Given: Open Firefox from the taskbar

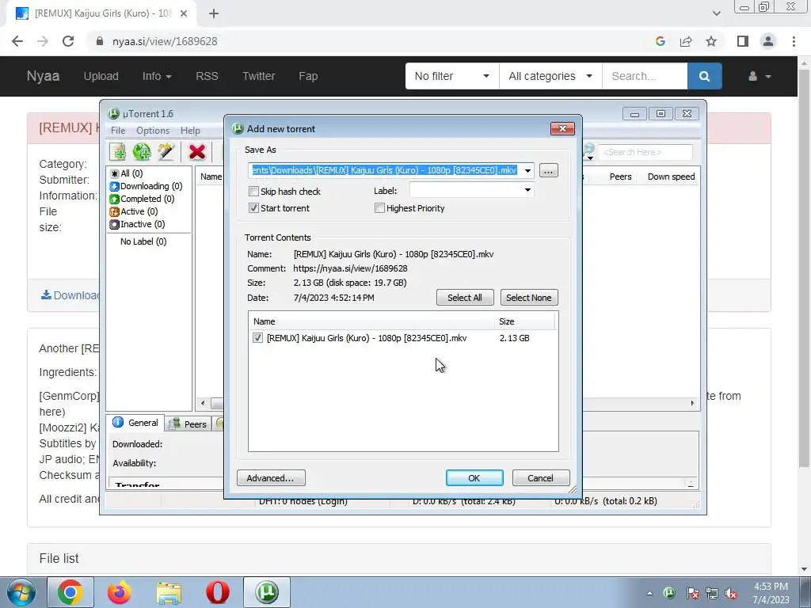Looking at the screenshot, I should point(119,592).
